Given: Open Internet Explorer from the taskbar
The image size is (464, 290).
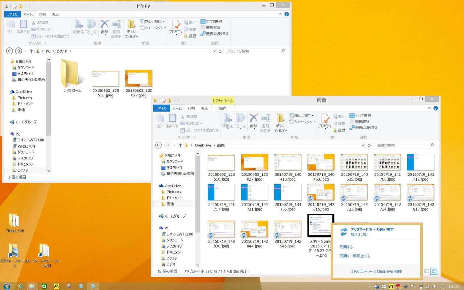Looking at the screenshot, I should coord(20,286).
